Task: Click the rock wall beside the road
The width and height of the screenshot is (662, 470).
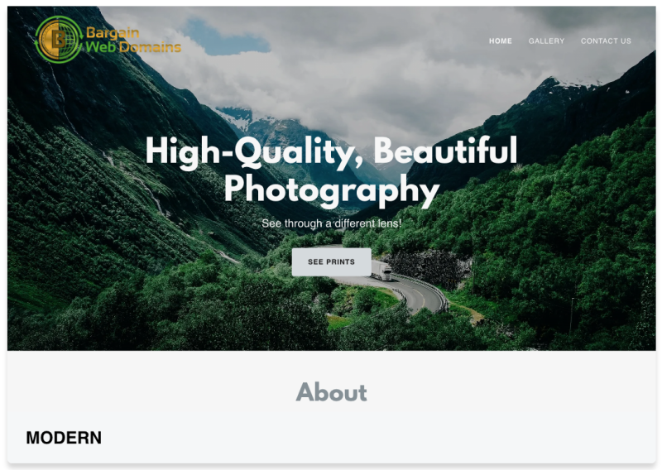Action: click(429, 266)
